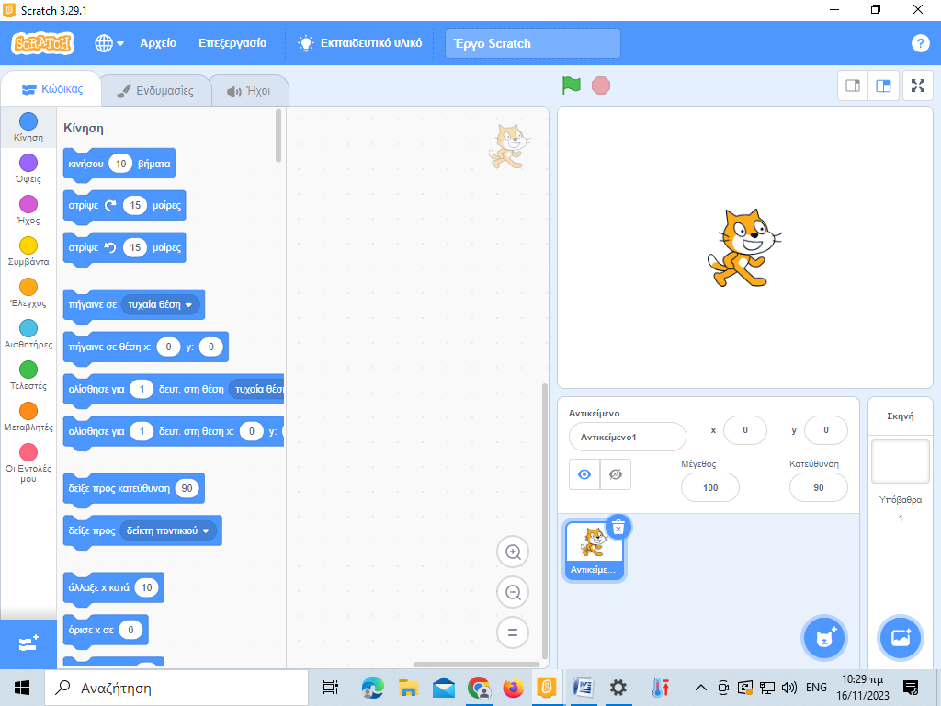
Task: Open Εκπαιδευτικό υλικό tutorials
Action: (x=360, y=43)
